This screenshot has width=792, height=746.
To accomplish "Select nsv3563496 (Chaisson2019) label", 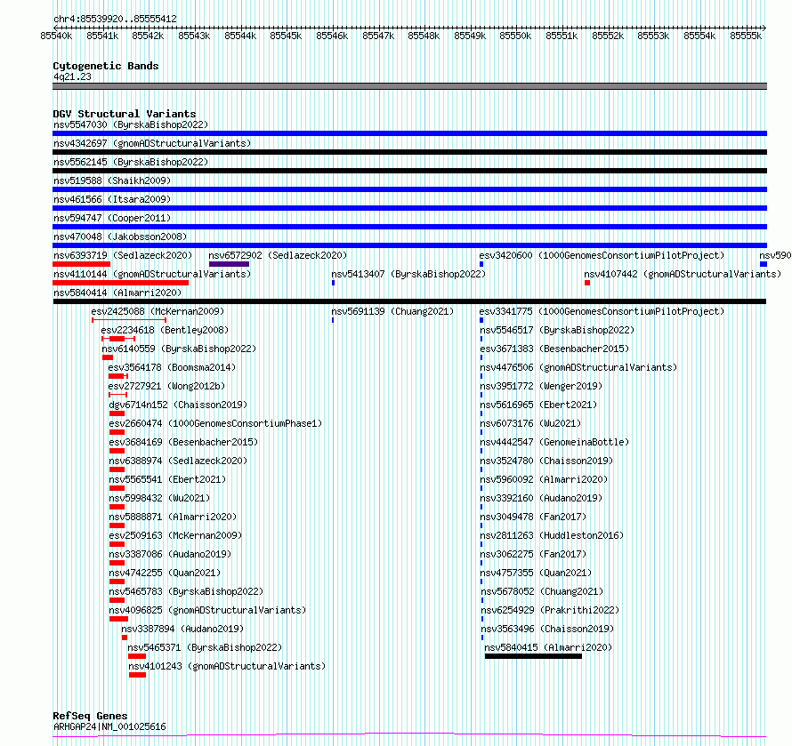I will [x=547, y=629].
